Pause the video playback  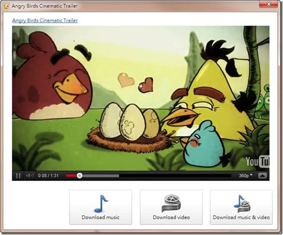tap(18, 176)
